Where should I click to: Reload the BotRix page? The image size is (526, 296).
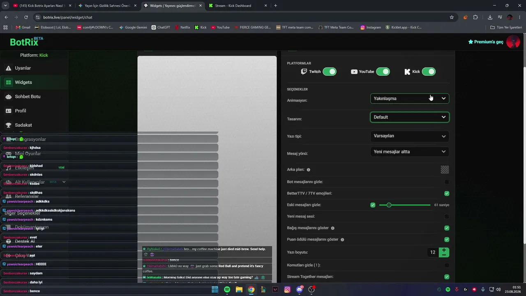[26, 17]
